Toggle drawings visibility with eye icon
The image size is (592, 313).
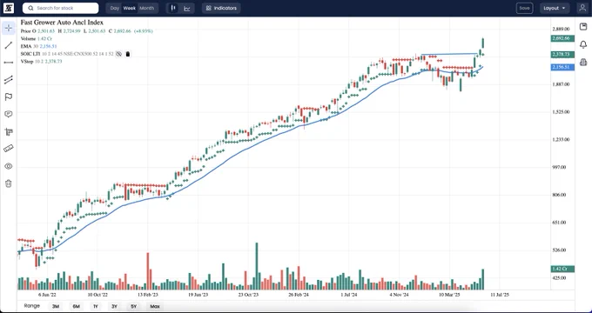point(9,166)
